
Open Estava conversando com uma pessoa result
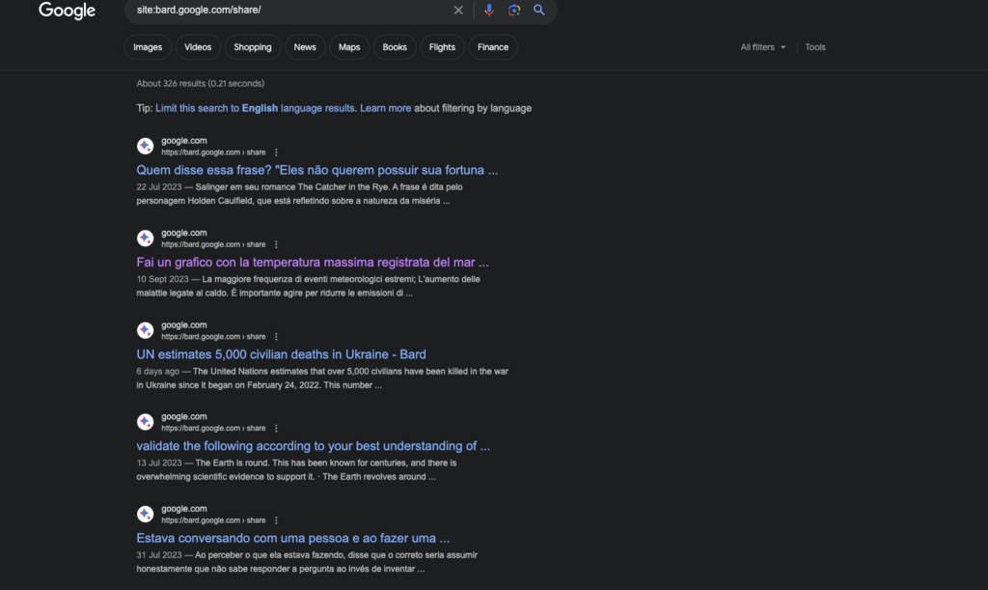293,538
